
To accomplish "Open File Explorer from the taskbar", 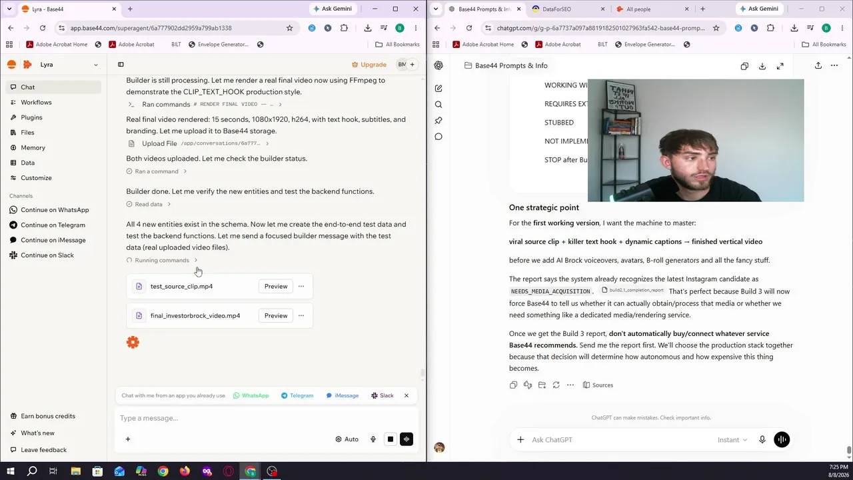I will [x=75, y=471].
